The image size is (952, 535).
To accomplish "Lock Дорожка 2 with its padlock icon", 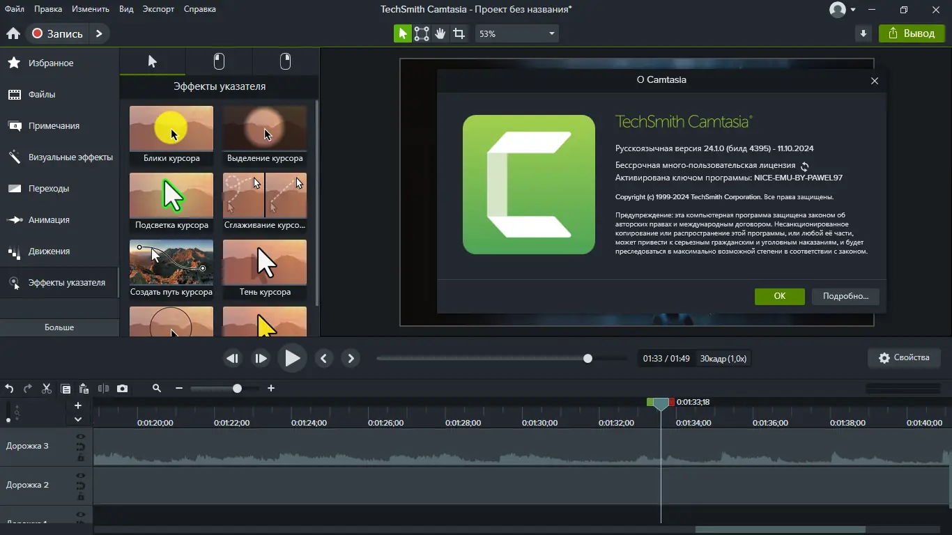I will point(81,496).
